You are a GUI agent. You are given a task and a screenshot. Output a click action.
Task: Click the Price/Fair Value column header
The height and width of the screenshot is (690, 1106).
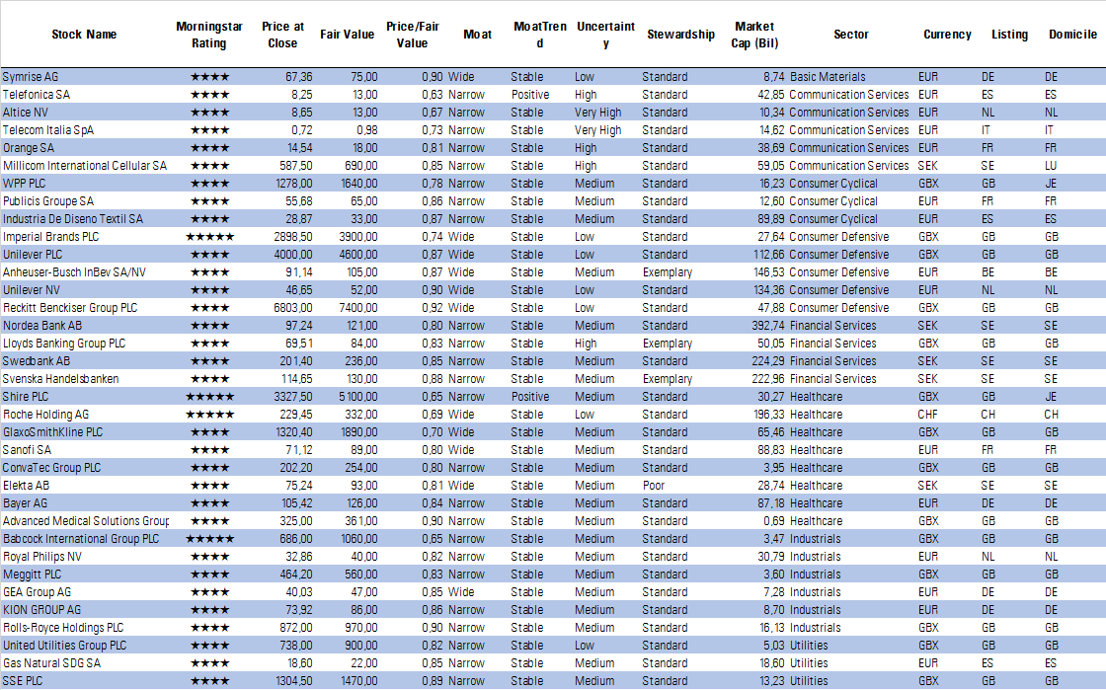412,35
